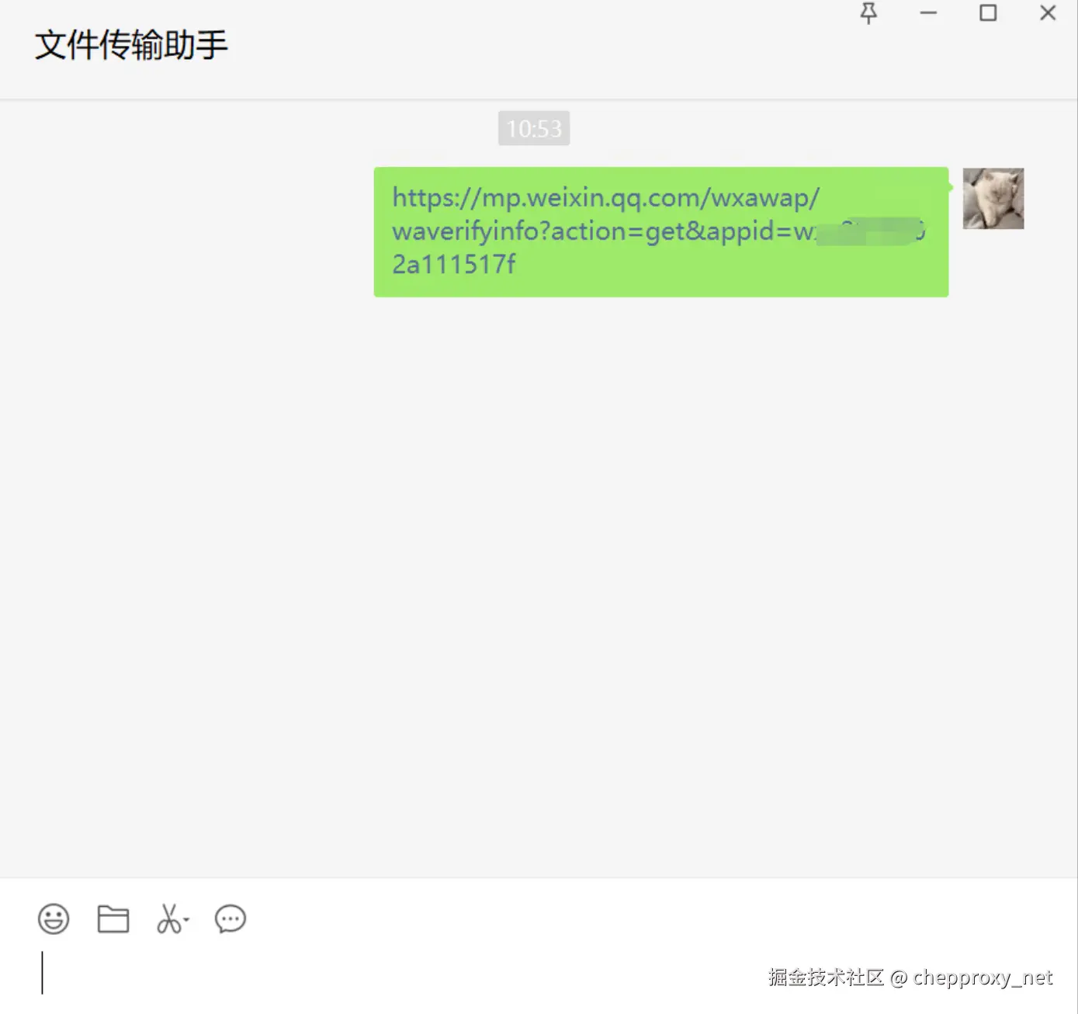
Task: Close the chat window
Action: click(1048, 13)
